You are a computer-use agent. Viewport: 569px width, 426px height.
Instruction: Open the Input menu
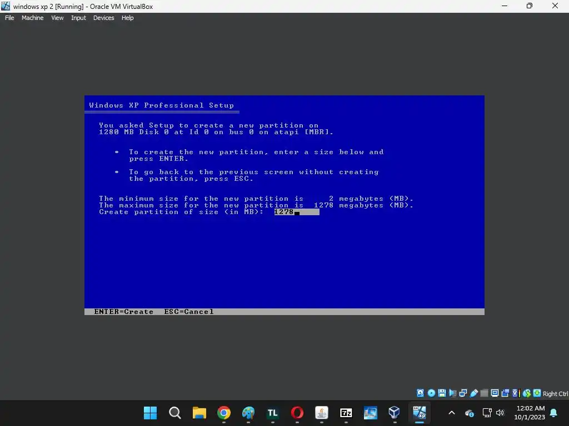click(x=78, y=18)
